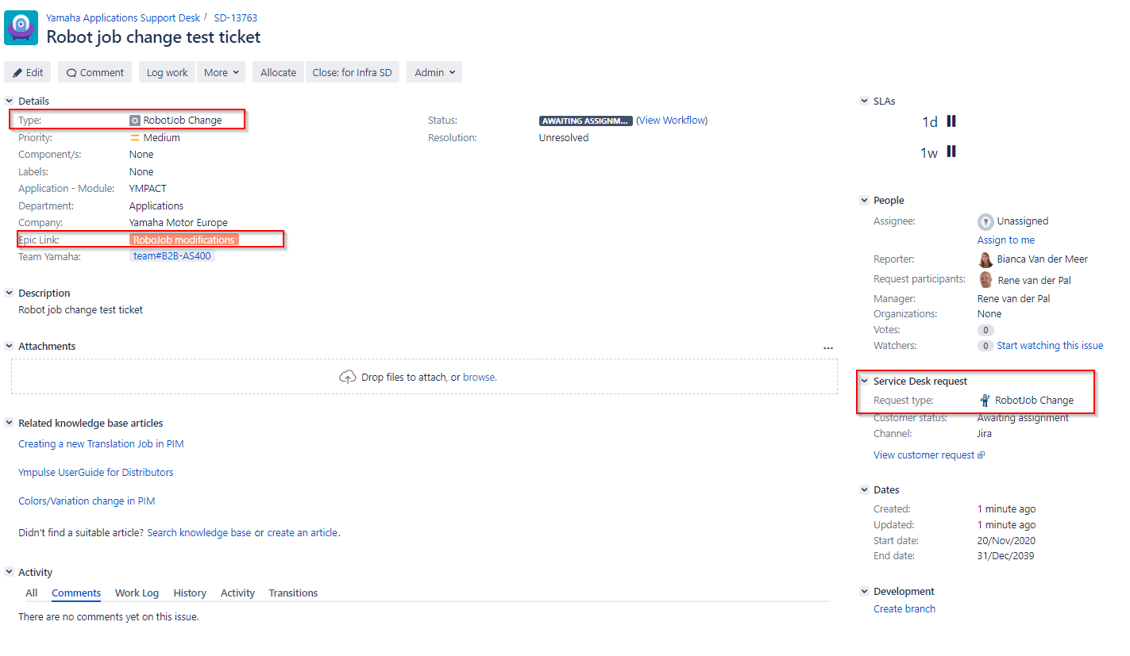Click the Create branch link
1130x656 pixels.
(904, 609)
